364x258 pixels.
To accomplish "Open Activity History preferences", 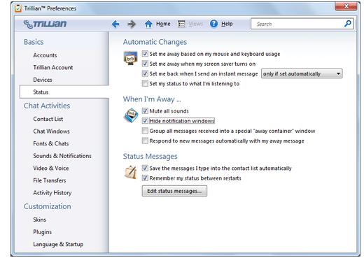I will (x=52, y=193).
